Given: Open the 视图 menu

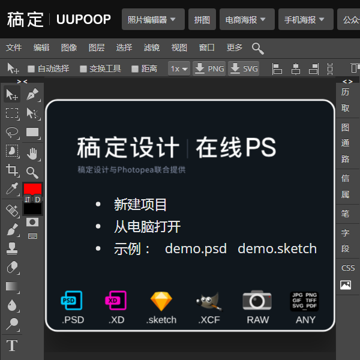Looking at the screenshot, I should tap(179, 47).
